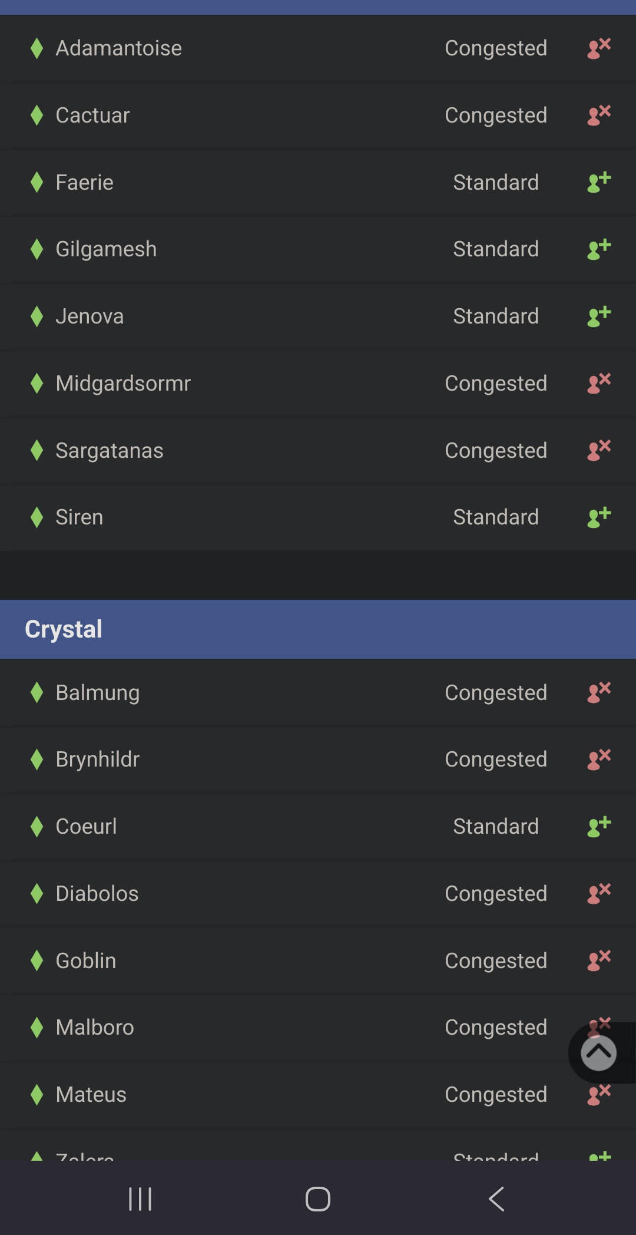Tap the scroll-to-top arrow button
The image size is (636, 1235).
[x=598, y=1053]
